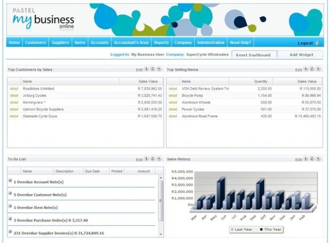Close the Top Customers by Sales widget
330x243 pixels.
(x=159, y=69)
